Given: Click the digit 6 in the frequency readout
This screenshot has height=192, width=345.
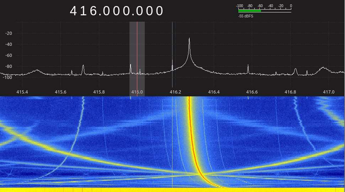Looking at the screenshot, I should 94,11.
